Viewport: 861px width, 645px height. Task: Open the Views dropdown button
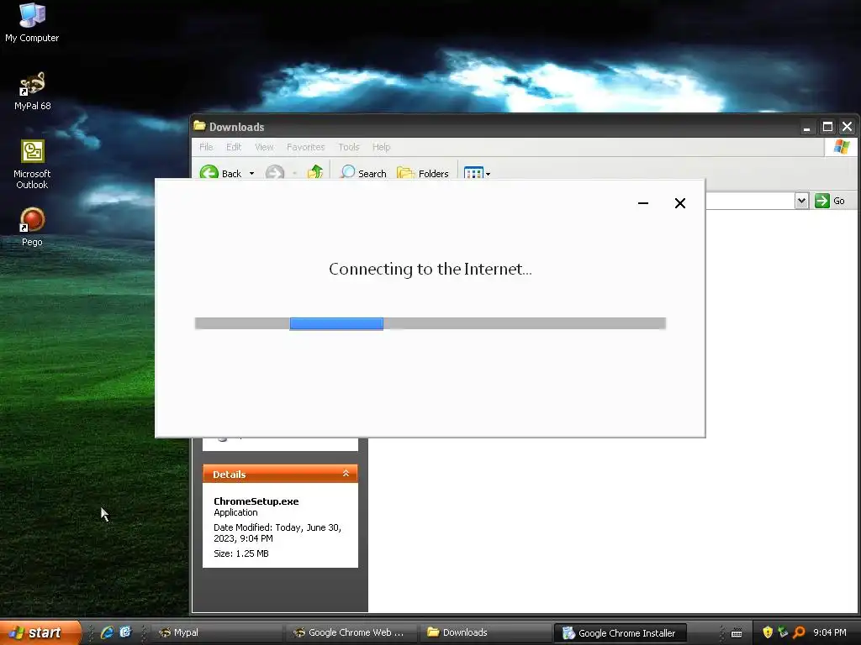[477, 173]
